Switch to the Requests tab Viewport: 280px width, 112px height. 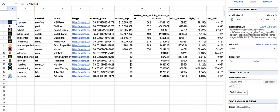coord(238,2)
